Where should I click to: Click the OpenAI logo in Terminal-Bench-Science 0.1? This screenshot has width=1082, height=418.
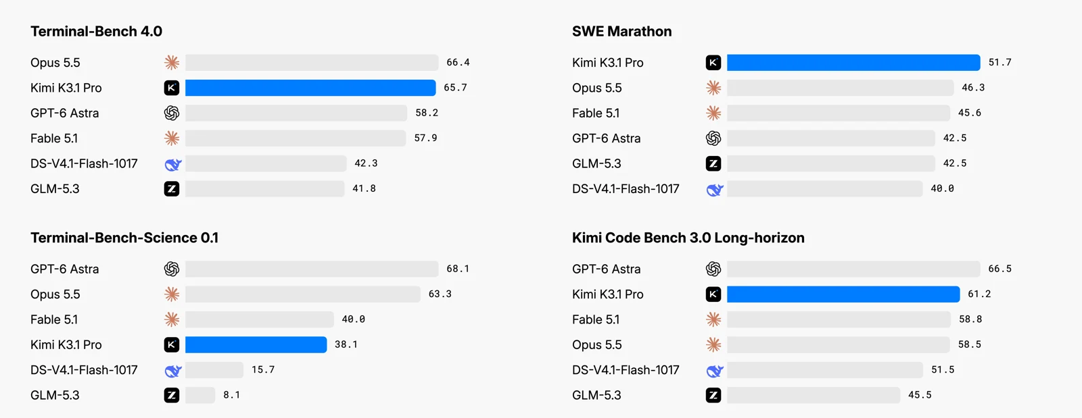click(172, 269)
